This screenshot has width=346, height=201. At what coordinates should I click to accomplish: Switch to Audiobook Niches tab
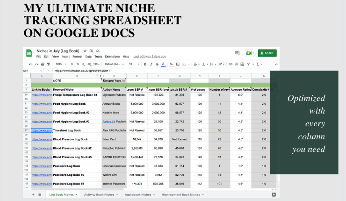[x=140, y=194]
